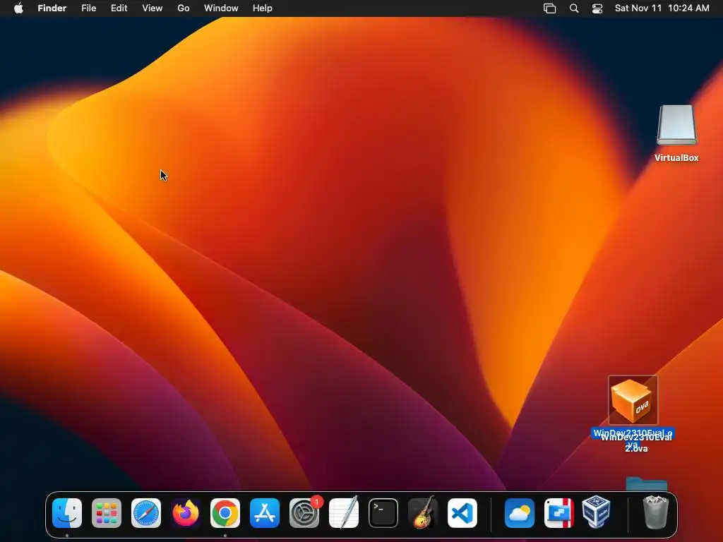Open Finder from the Dock
The height and width of the screenshot is (542, 723).
67,513
